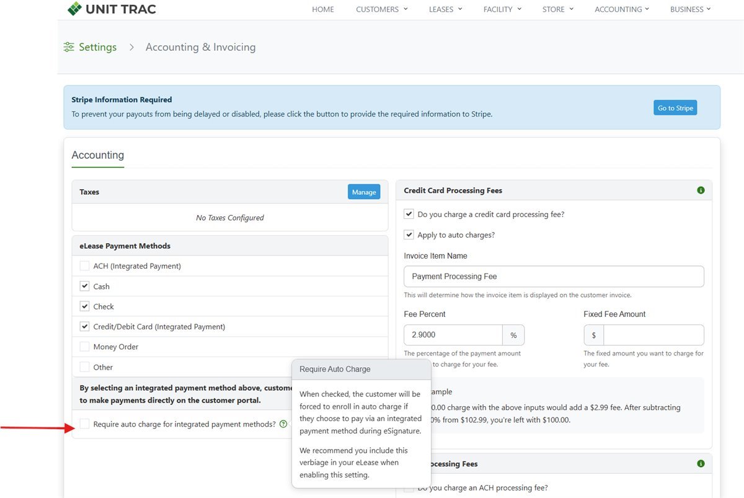Click the Fixed Fee Amount input
Viewport: 744px width, 498px height.
pyautogui.click(x=653, y=335)
